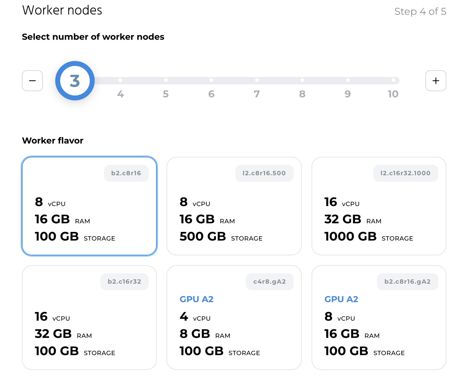The image size is (459, 377).
Task: Click the slider handle showing 3
Action: (x=75, y=81)
